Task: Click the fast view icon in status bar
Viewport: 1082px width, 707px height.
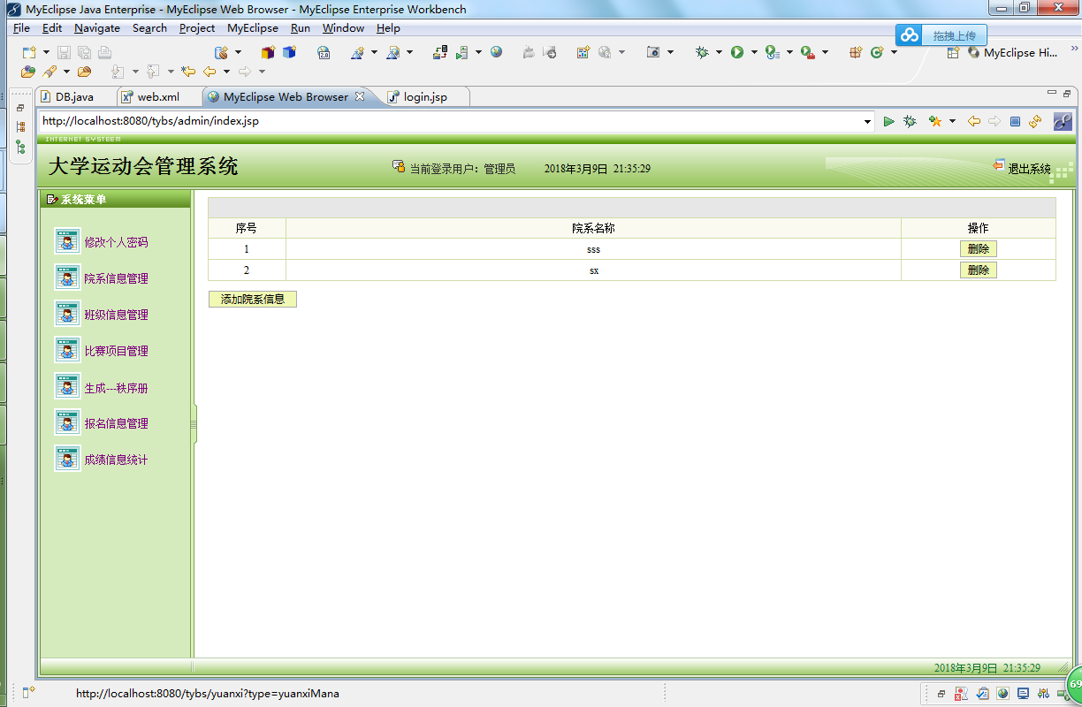Action: coord(28,692)
